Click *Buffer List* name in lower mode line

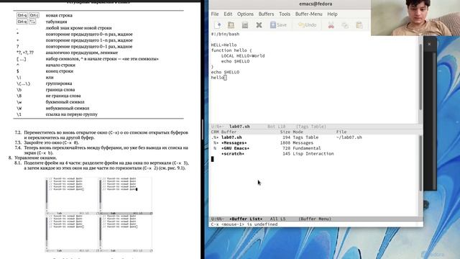coord(246,219)
